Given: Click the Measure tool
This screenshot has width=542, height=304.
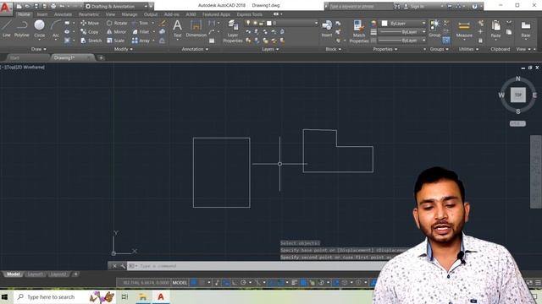Looking at the screenshot, I should [x=464, y=29].
